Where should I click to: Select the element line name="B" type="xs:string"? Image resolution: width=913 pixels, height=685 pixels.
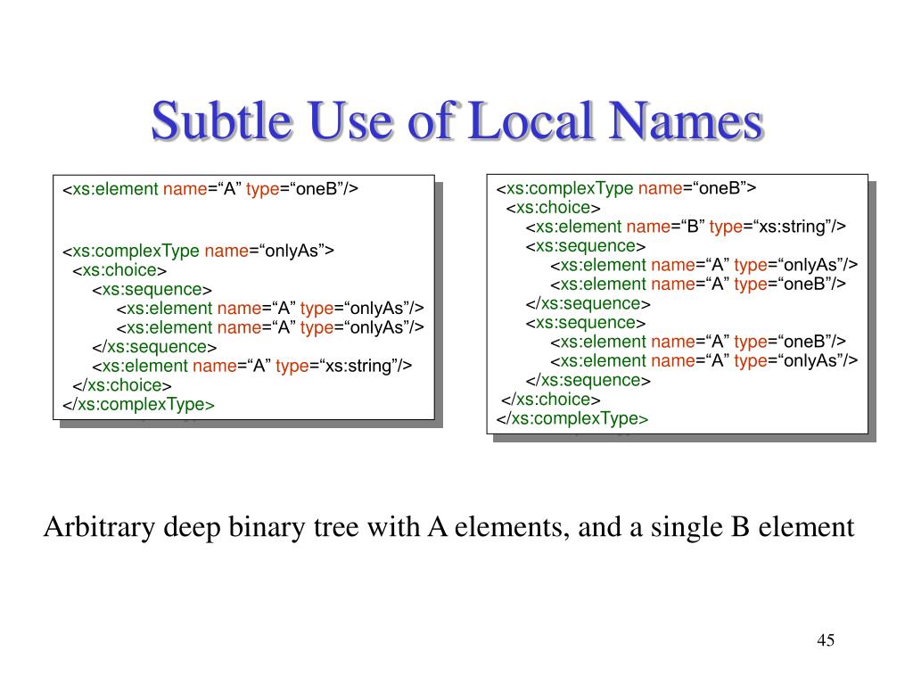click(686, 227)
